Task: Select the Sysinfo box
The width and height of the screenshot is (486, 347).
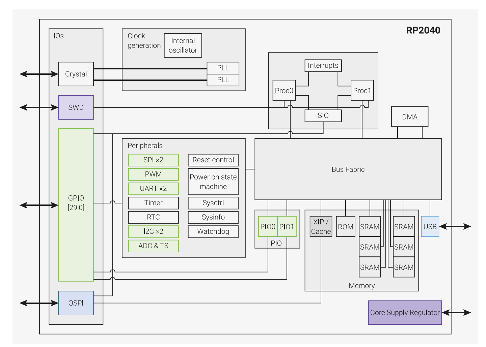Action: tap(213, 217)
